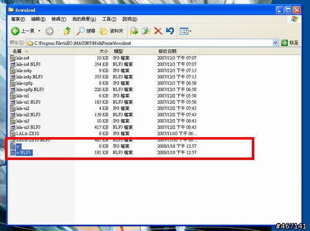Click the Back arrow icon

pos(15,31)
